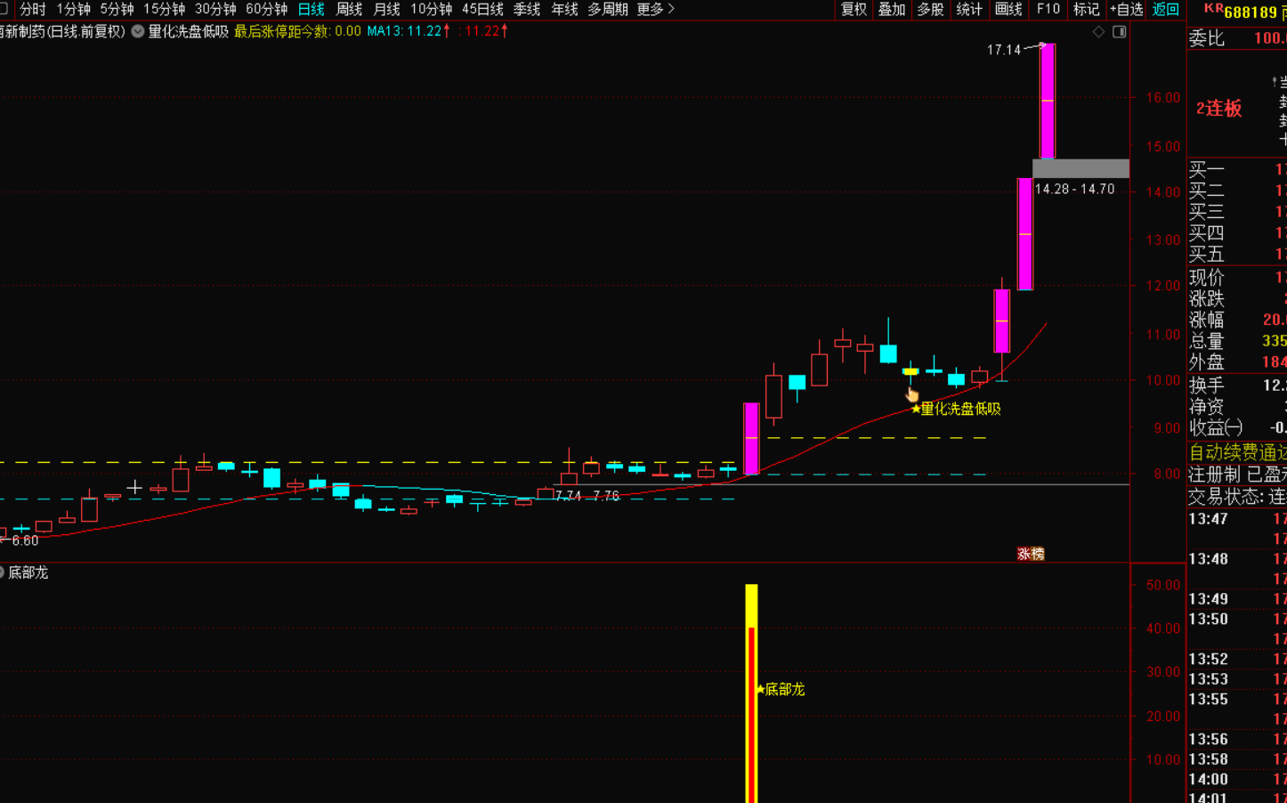Open the 底部龙 indicator dropdown circle
The image size is (1287, 803).
click(2, 572)
